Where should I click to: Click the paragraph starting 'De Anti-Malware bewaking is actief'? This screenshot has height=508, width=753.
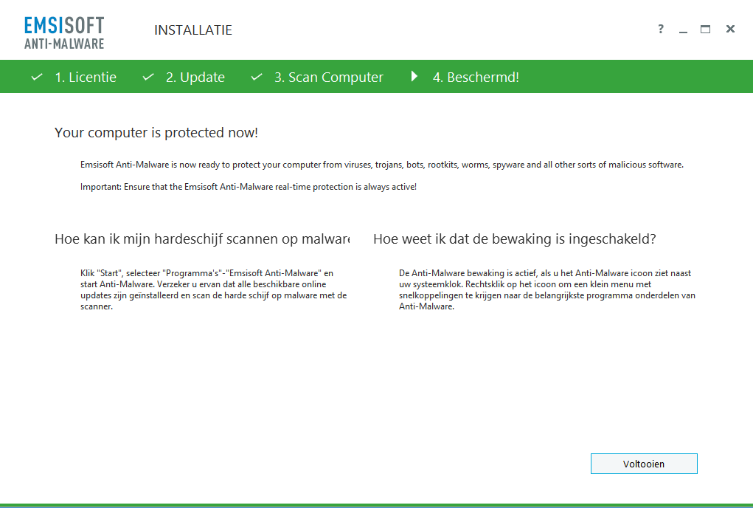(x=547, y=289)
